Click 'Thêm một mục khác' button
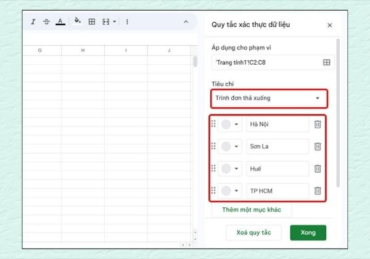 252,210
